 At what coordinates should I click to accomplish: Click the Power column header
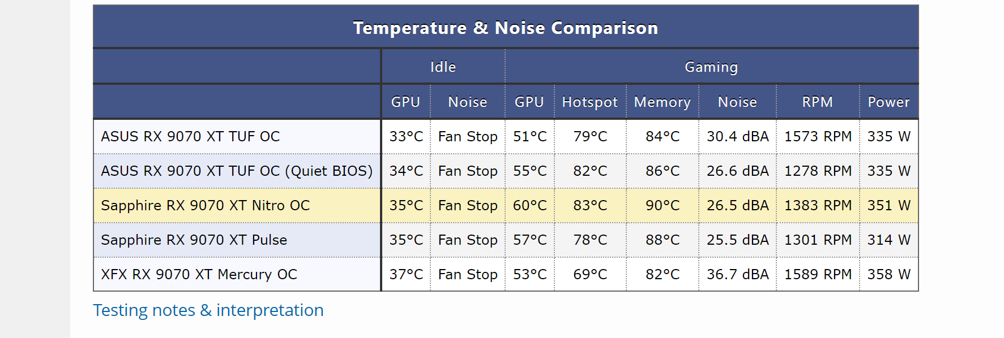[889, 102]
